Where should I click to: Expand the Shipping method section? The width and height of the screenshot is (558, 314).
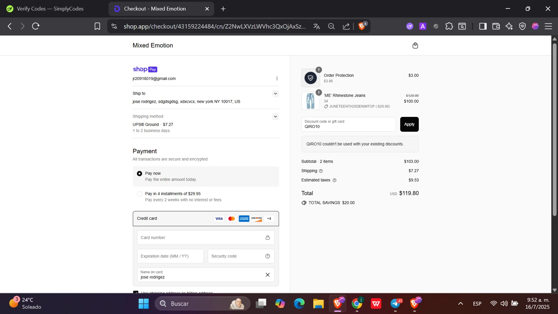(x=275, y=116)
